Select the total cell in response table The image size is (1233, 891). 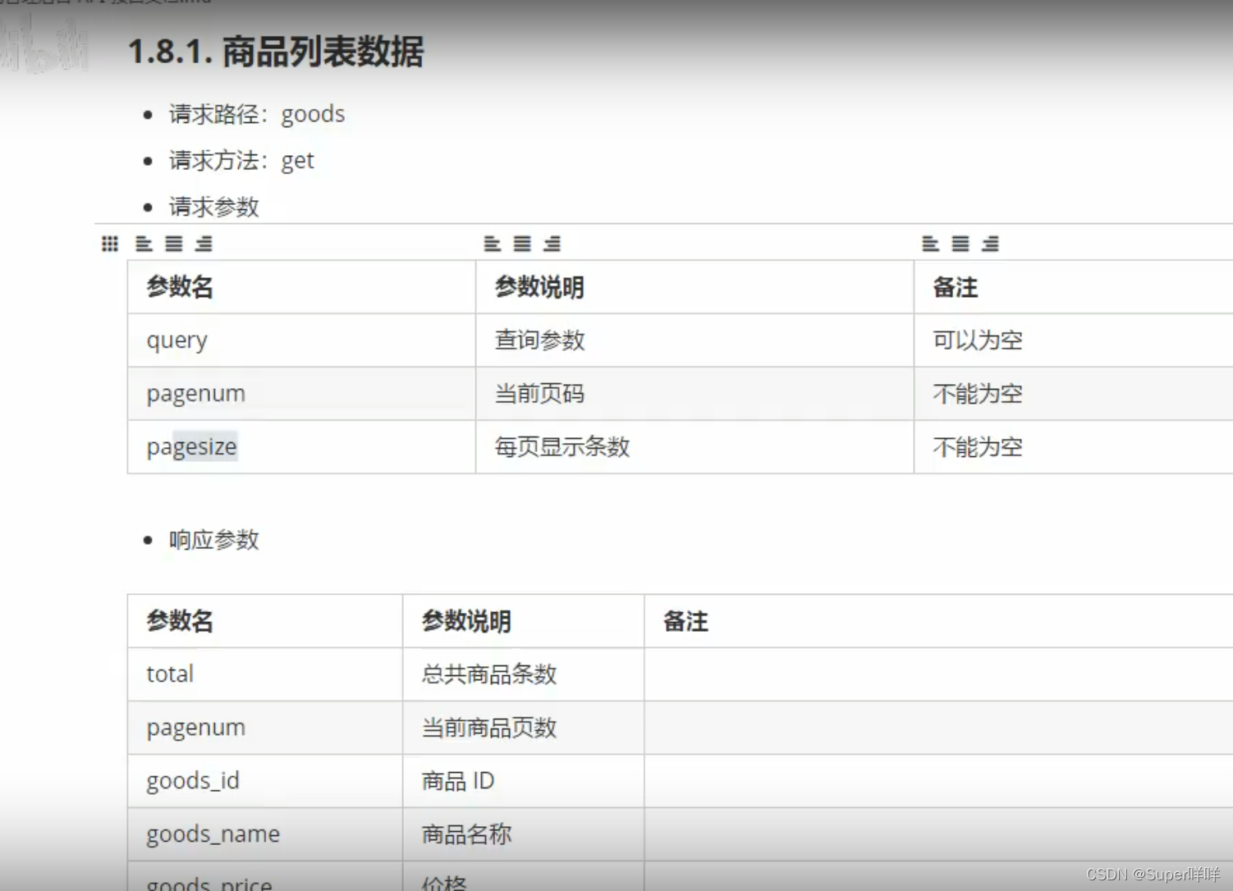pyautogui.click(x=169, y=674)
